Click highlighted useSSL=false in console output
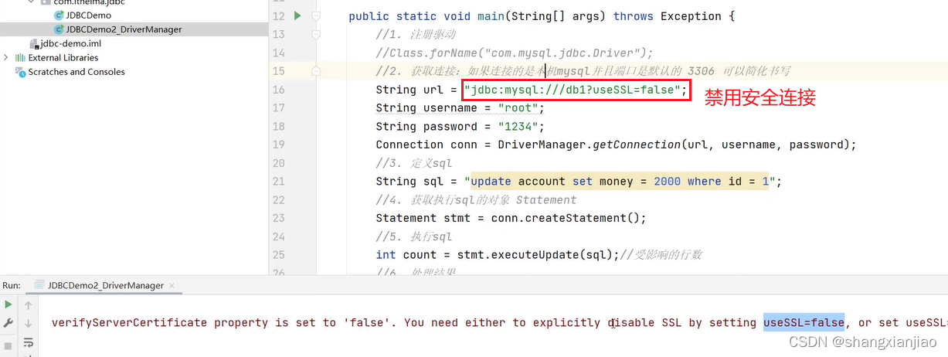This screenshot has height=357, width=948. [x=804, y=323]
